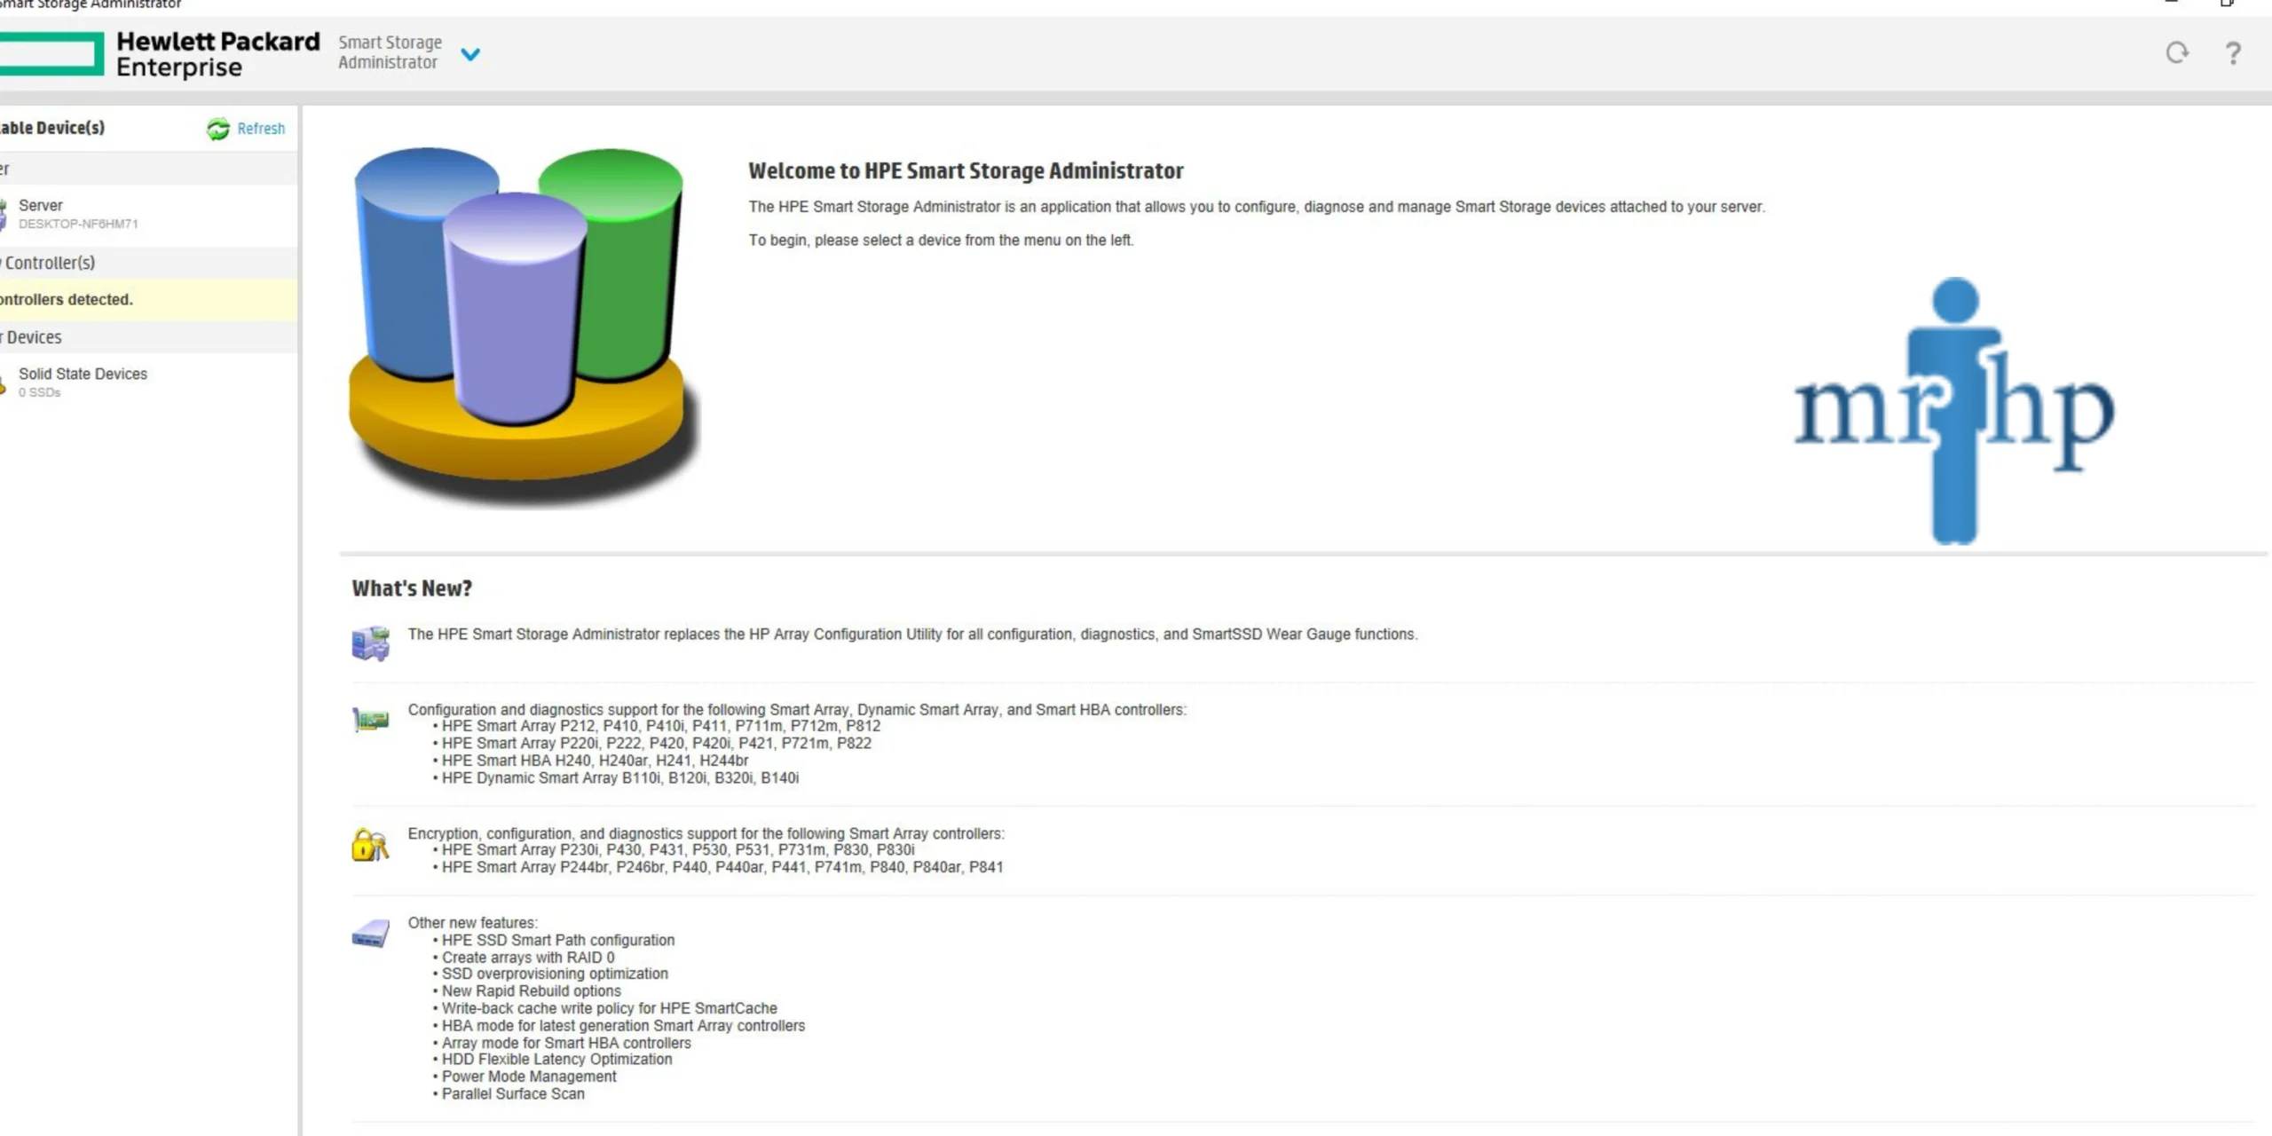Select the Server DESKTOP-NF6HM71 entry
Viewport: 2272px width, 1136px height.
[149, 214]
